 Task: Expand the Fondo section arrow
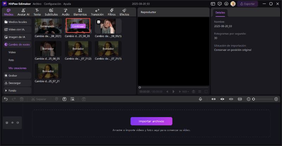point(6,91)
